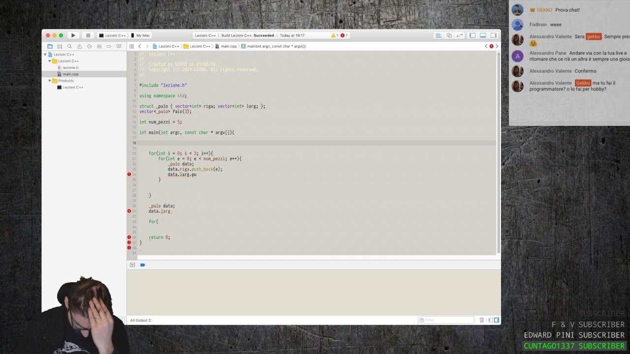
Task: Select the Lezioni C++ product executable
Action: pyautogui.click(x=73, y=87)
